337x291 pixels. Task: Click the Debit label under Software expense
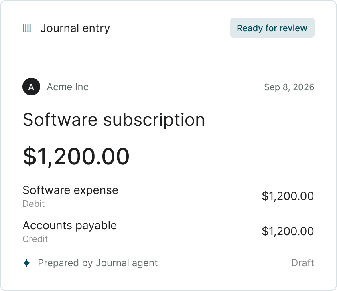(34, 204)
